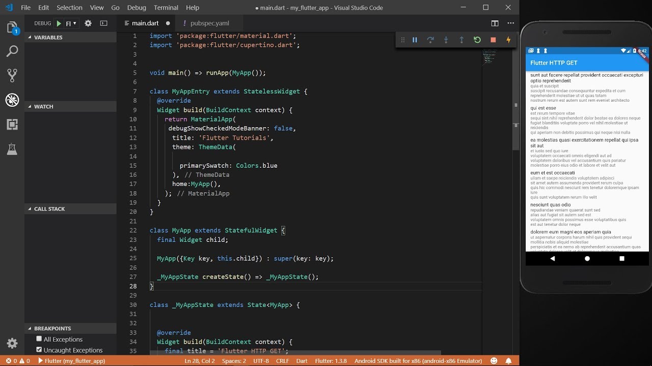Grab the debug toolbar drag handle
Image resolution: width=652 pixels, height=366 pixels.
tap(402, 40)
